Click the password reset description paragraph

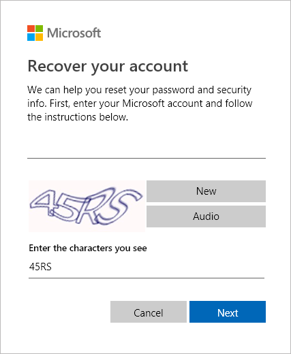coord(140,103)
